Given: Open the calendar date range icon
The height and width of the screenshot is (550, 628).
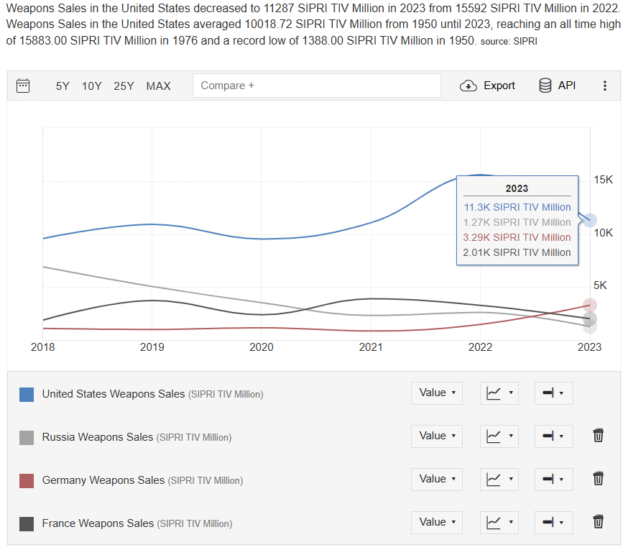Looking at the screenshot, I should click(x=23, y=86).
